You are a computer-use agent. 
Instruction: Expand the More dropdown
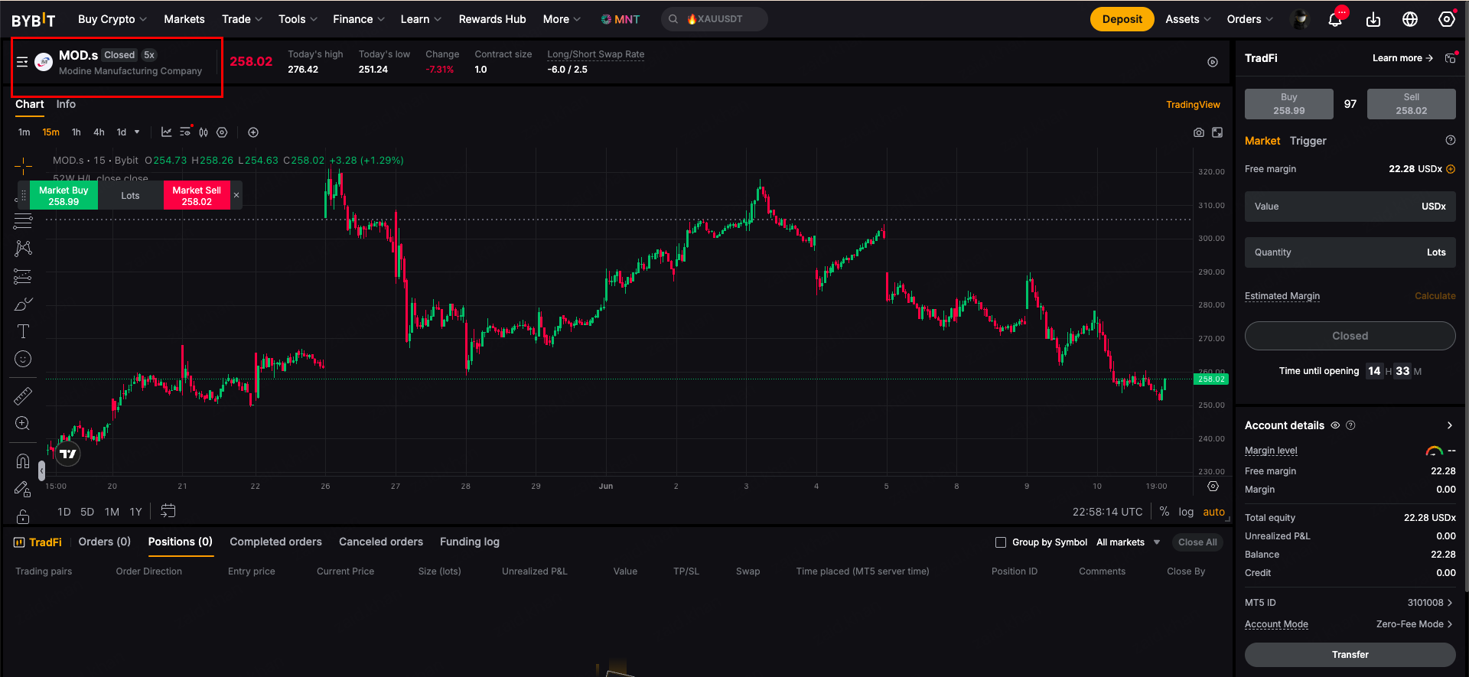562,19
